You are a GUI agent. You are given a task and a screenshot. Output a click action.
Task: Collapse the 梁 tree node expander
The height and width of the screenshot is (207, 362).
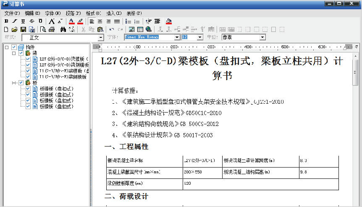[x=13, y=53]
